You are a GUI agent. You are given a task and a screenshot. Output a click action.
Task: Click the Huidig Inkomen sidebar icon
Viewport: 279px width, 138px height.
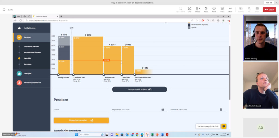tap(19, 28)
